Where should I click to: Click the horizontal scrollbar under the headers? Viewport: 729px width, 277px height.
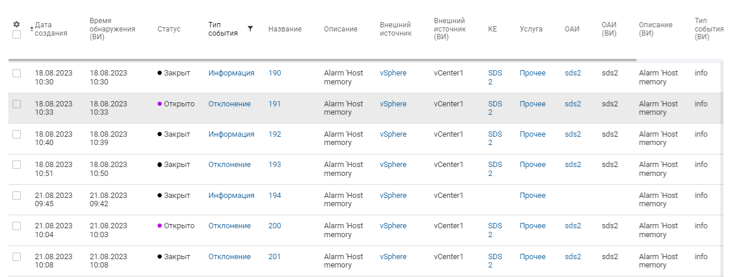(322, 60)
